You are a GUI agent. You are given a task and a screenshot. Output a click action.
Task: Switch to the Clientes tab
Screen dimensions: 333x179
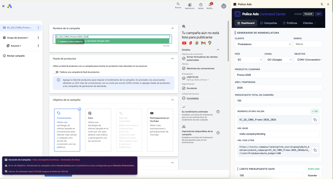tap(309, 23)
